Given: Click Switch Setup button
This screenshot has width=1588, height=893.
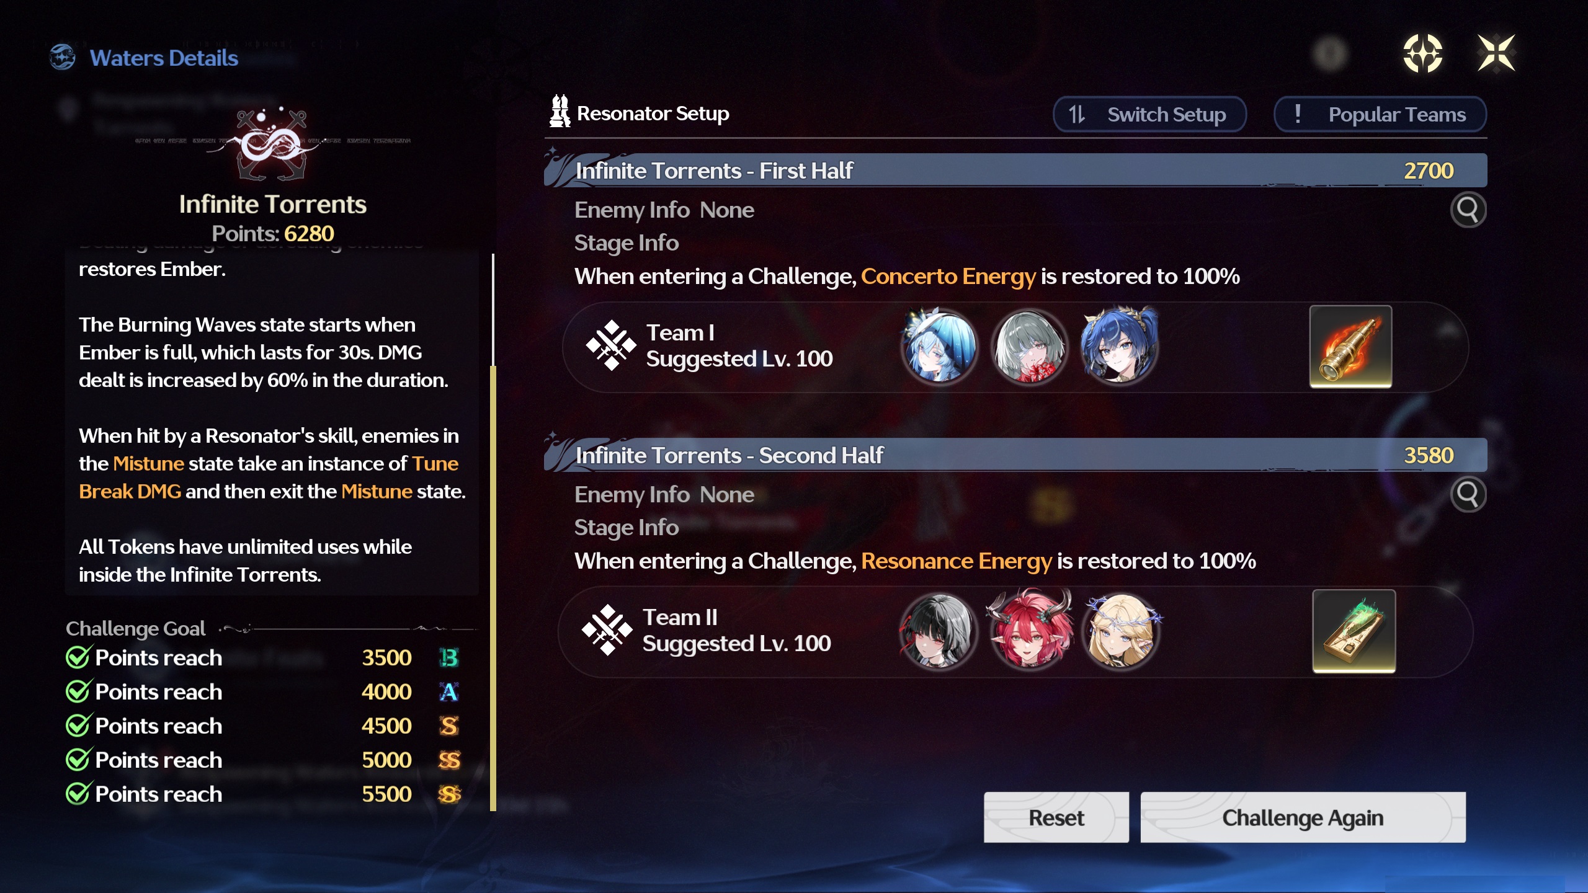Looking at the screenshot, I should (1149, 115).
